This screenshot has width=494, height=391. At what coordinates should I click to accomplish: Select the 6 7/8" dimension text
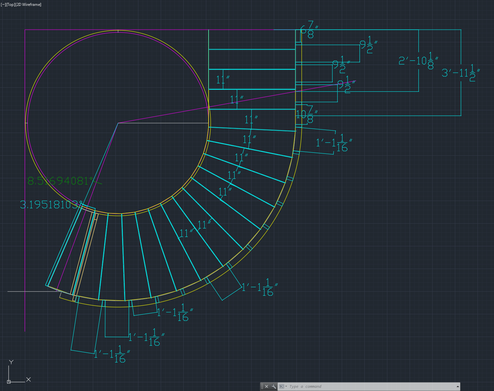(x=309, y=30)
